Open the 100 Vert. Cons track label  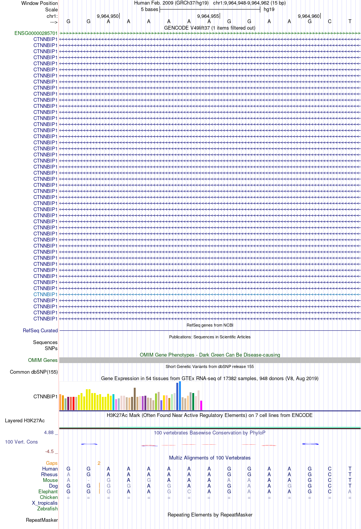pyautogui.click(x=21, y=442)
